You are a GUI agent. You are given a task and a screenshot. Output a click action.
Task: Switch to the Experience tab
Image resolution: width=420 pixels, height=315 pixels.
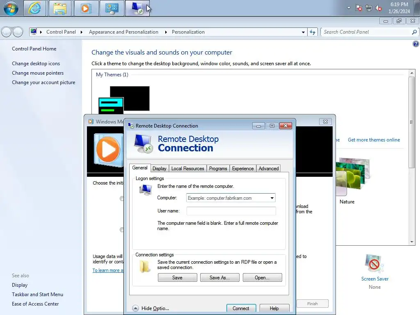click(243, 169)
